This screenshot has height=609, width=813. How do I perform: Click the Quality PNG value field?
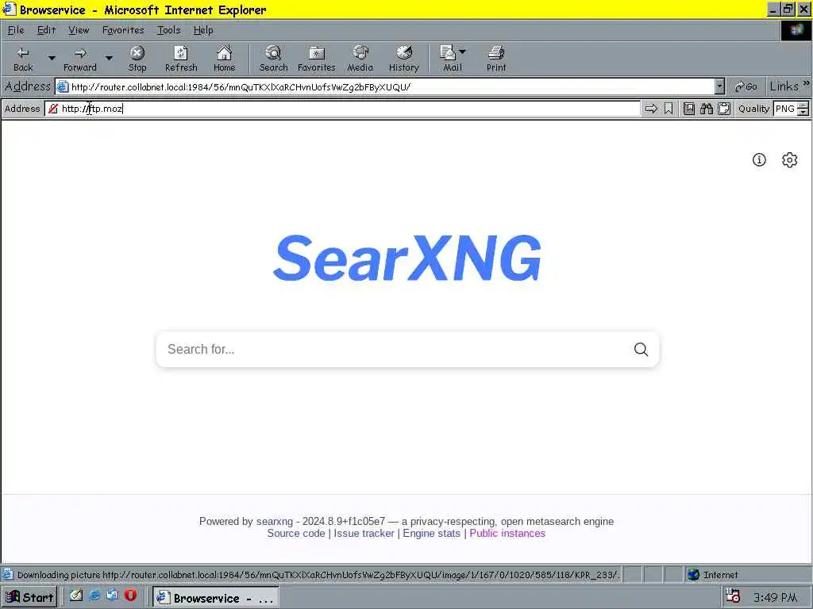pos(785,109)
